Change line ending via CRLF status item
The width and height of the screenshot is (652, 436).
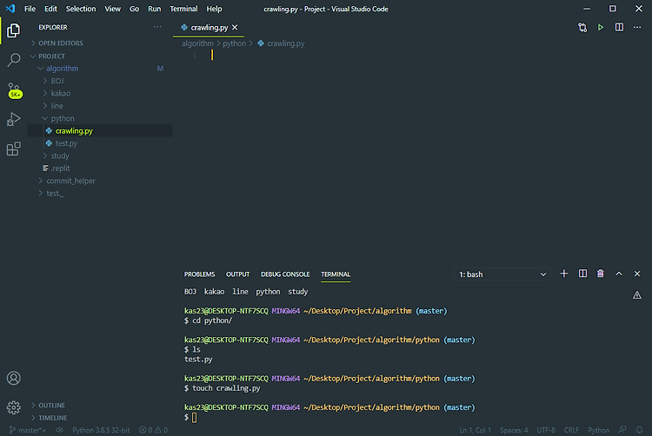pos(571,430)
